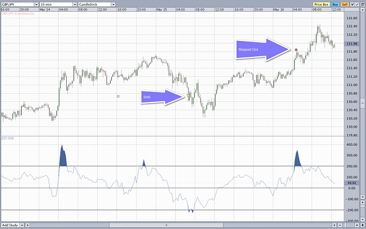Click the 132.60 price axis label
The height and width of the screenshot is (229, 366).
click(352, 18)
